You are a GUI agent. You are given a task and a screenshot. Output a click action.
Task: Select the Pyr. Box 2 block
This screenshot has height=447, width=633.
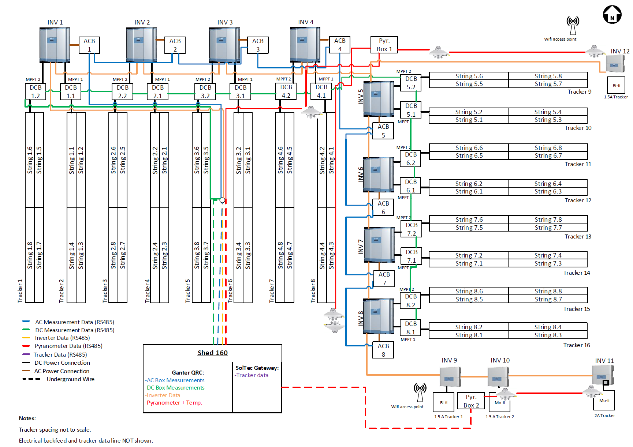(471, 401)
